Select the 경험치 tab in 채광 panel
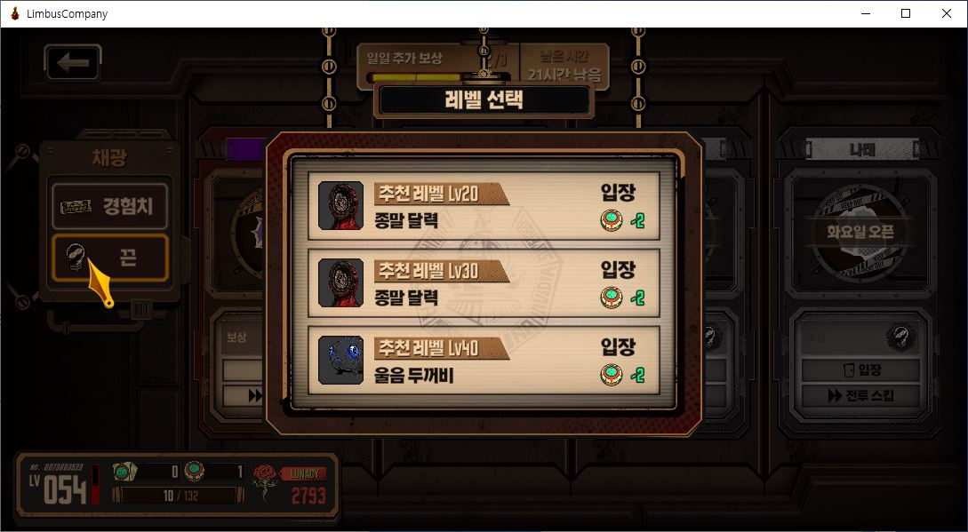Image resolution: width=968 pixels, height=532 pixels. [110, 206]
